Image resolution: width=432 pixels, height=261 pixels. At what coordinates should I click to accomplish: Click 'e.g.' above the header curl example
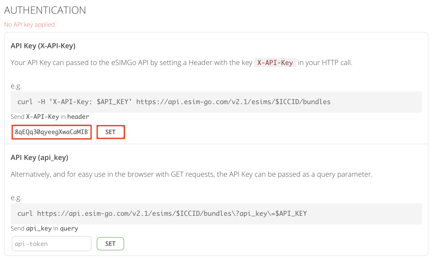tap(16, 86)
